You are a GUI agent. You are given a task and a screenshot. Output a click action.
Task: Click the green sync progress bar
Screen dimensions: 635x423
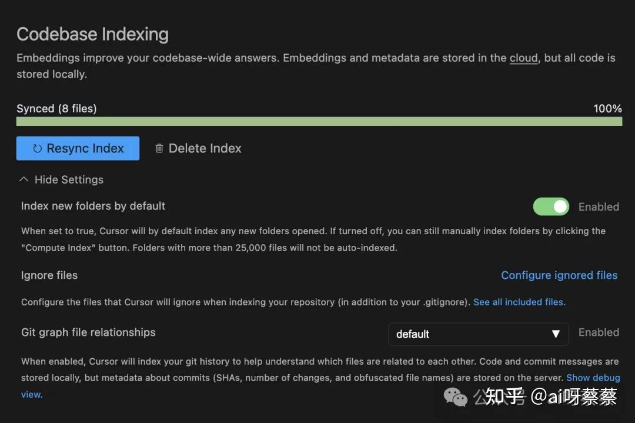click(x=319, y=121)
